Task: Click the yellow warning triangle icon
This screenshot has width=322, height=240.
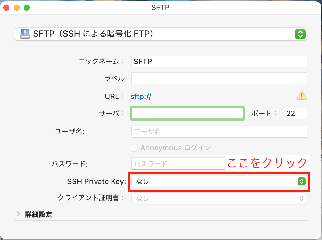Action: click(302, 96)
